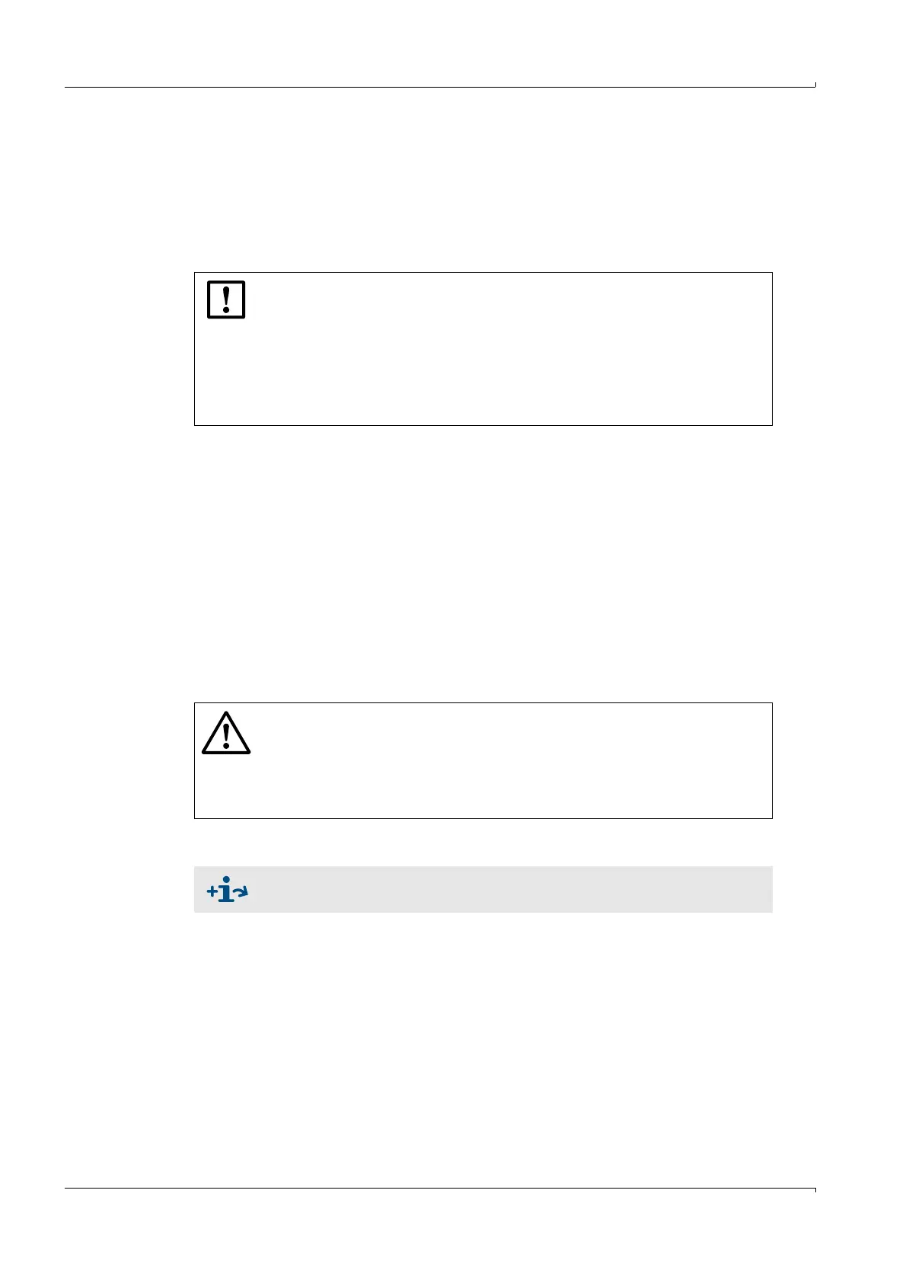Click the curved arrow of the blue info icon
This screenshot has height=1283, width=906.
pyautogui.click(x=242, y=891)
